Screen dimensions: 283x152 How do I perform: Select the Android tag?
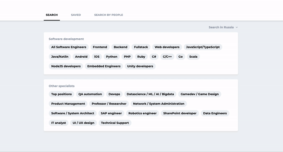click(x=81, y=57)
